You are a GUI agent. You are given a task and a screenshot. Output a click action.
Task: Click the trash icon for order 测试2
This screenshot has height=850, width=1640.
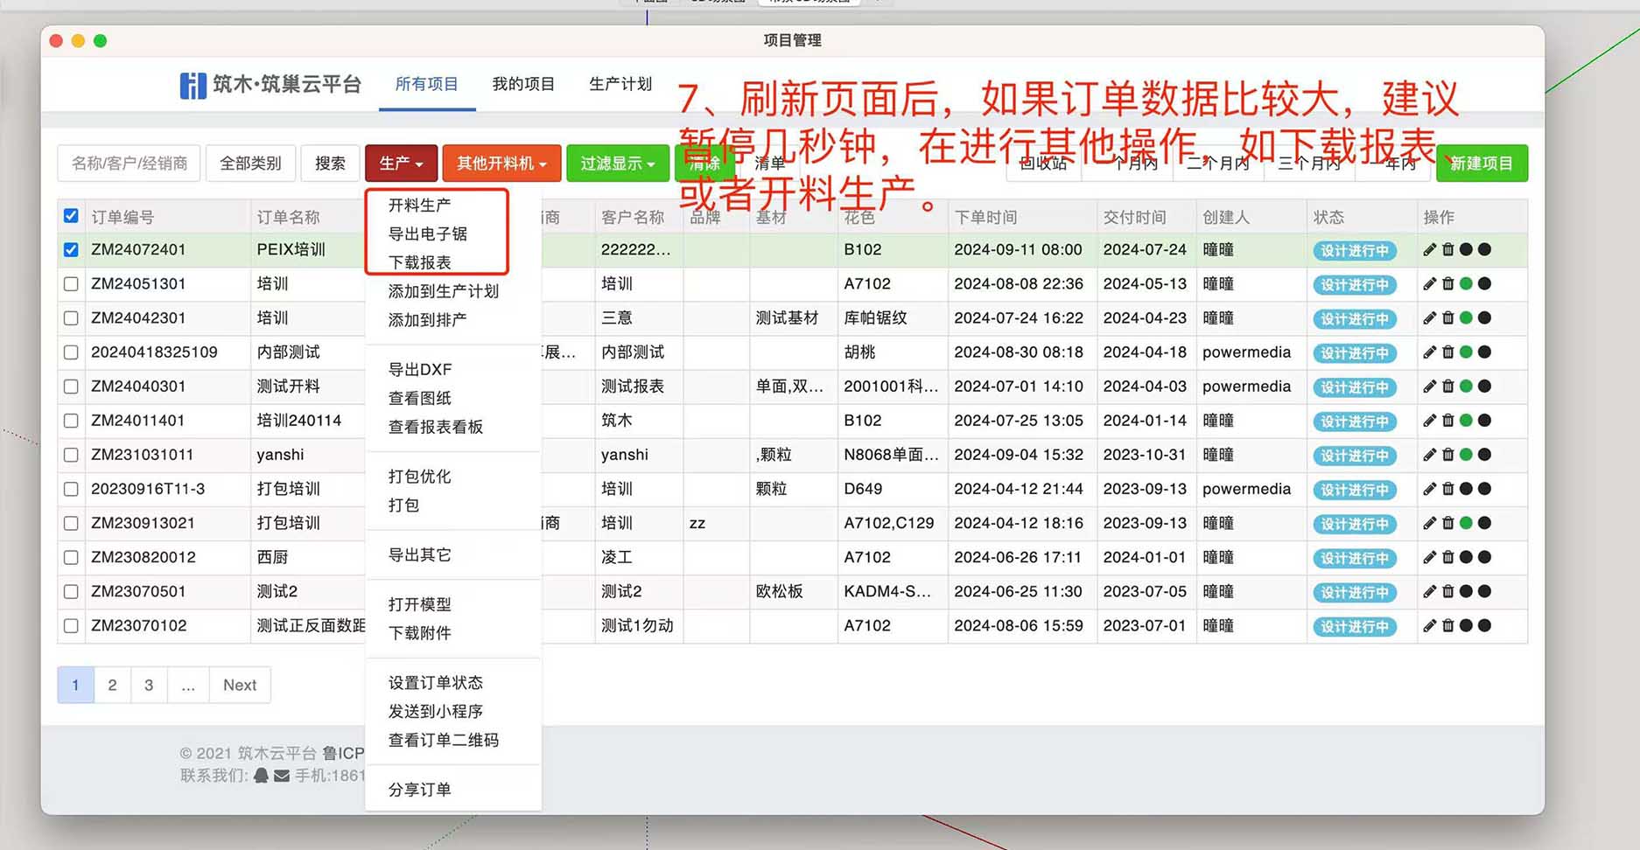[1448, 591]
